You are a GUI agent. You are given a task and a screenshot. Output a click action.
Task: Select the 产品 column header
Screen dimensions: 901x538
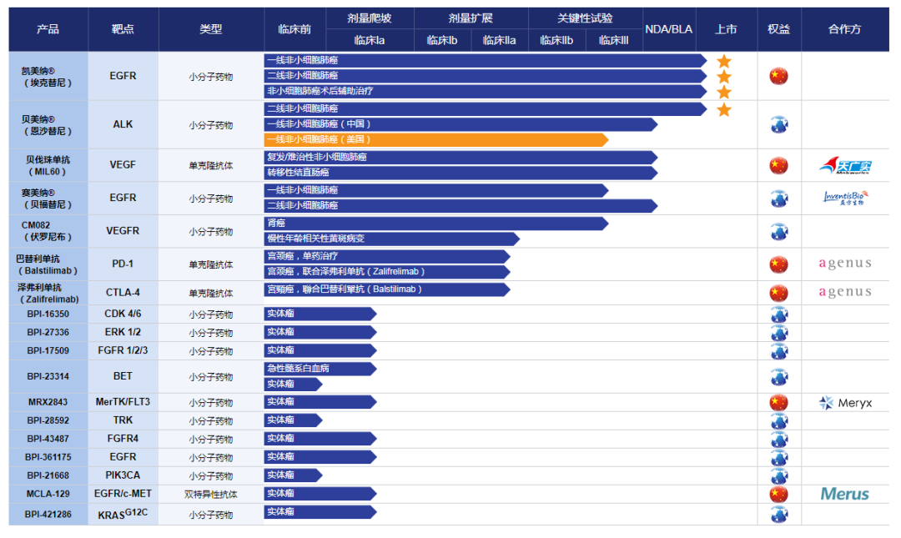pyautogui.click(x=48, y=29)
